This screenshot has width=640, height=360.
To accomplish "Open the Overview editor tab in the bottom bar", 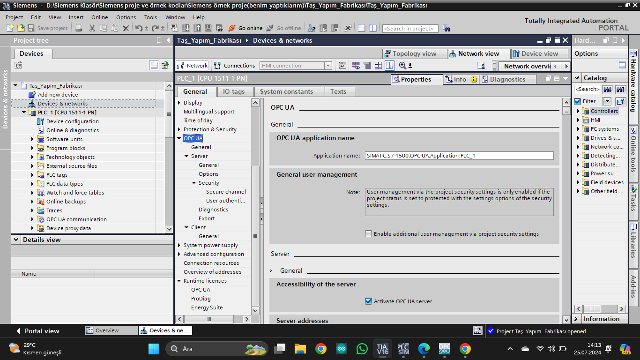I will [x=112, y=330].
